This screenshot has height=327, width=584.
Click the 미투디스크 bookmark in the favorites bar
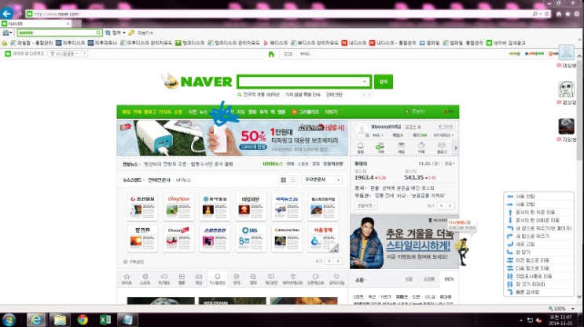coord(70,42)
